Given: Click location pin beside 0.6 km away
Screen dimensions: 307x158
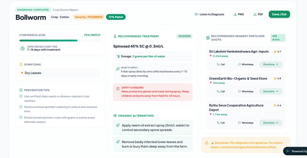Looking at the screenshot, I should [211, 56].
